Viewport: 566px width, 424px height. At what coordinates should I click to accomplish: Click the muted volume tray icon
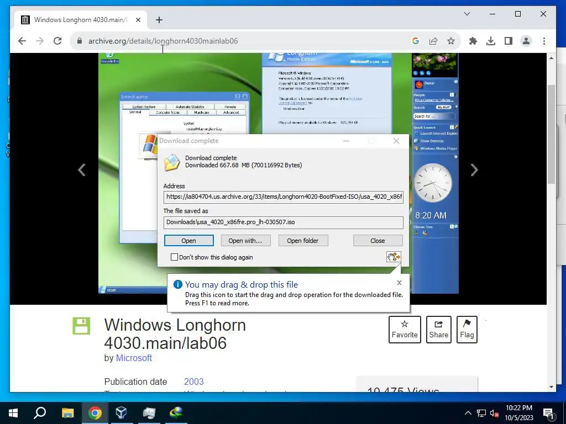(x=494, y=413)
